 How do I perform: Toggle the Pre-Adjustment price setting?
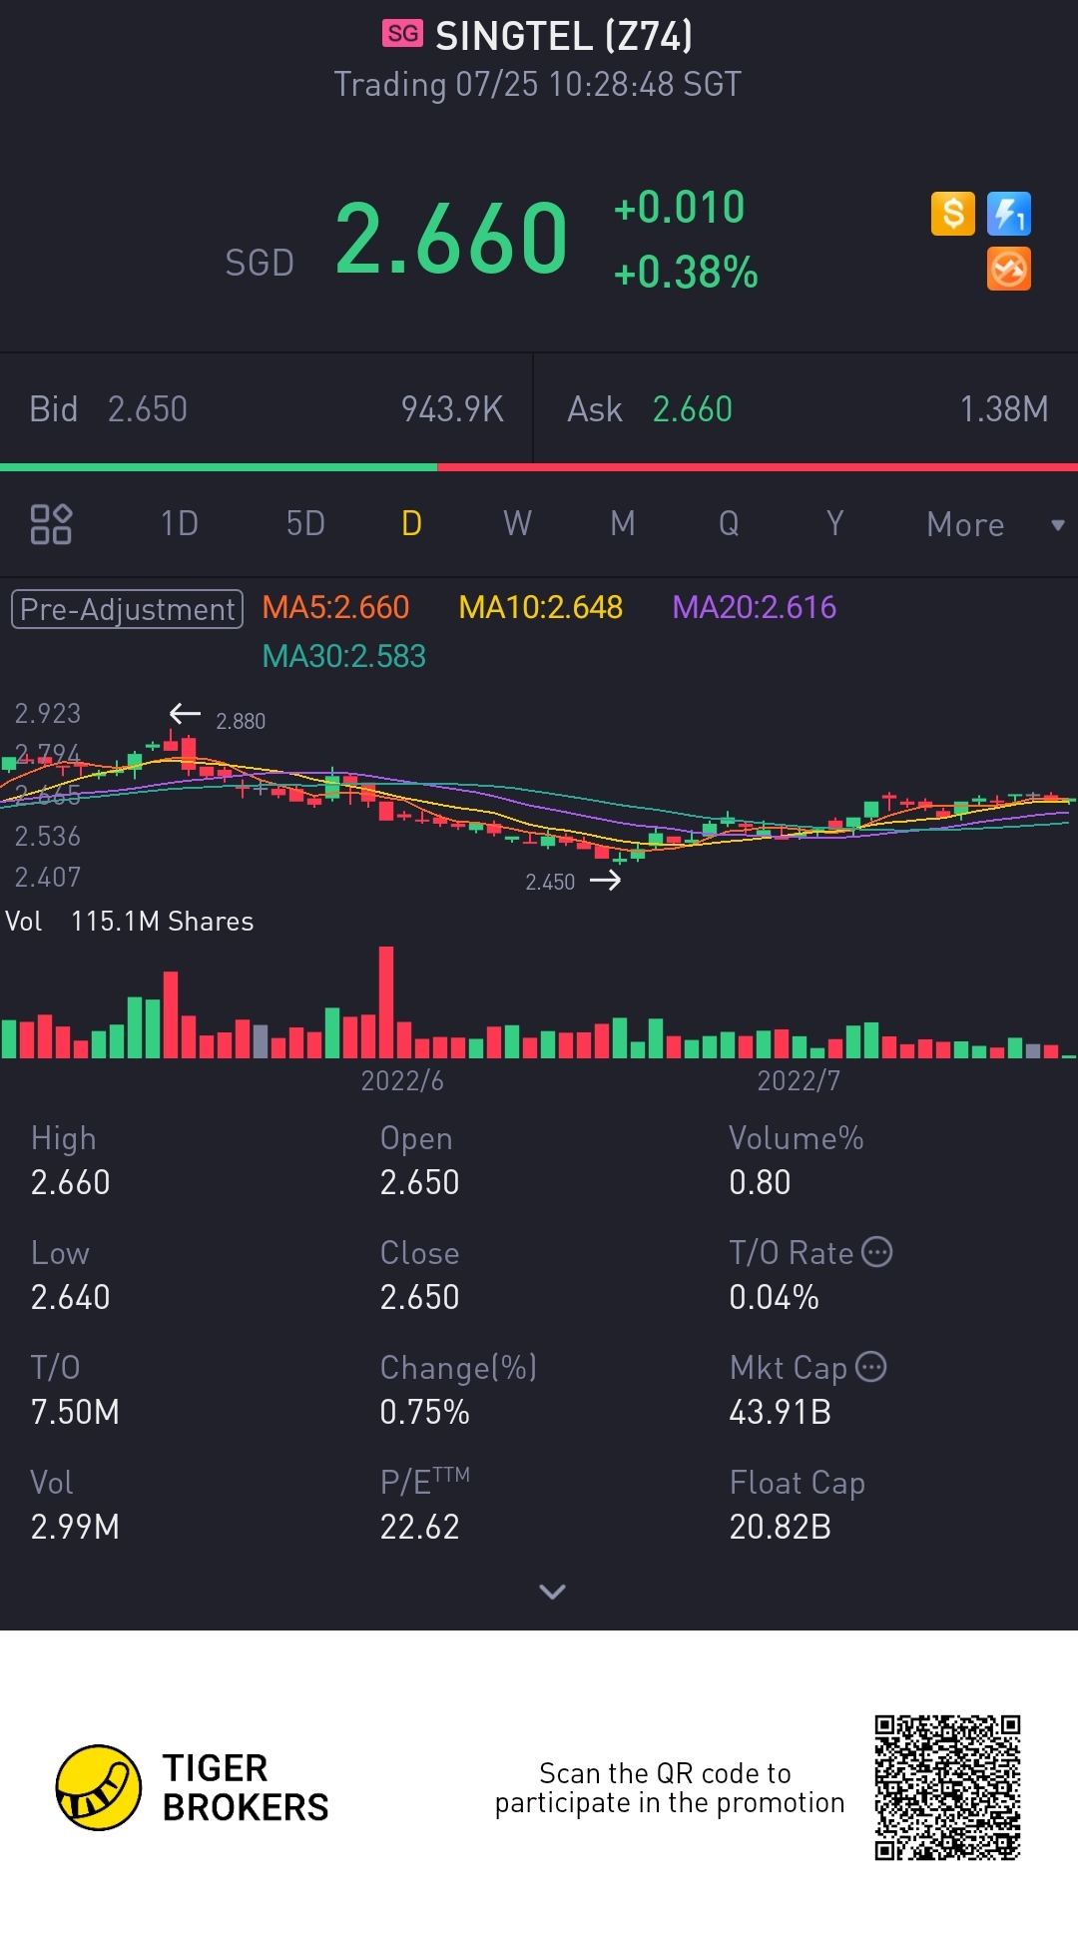point(127,609)
